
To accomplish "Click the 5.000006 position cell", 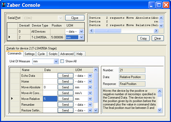I will tap(57, 37).
